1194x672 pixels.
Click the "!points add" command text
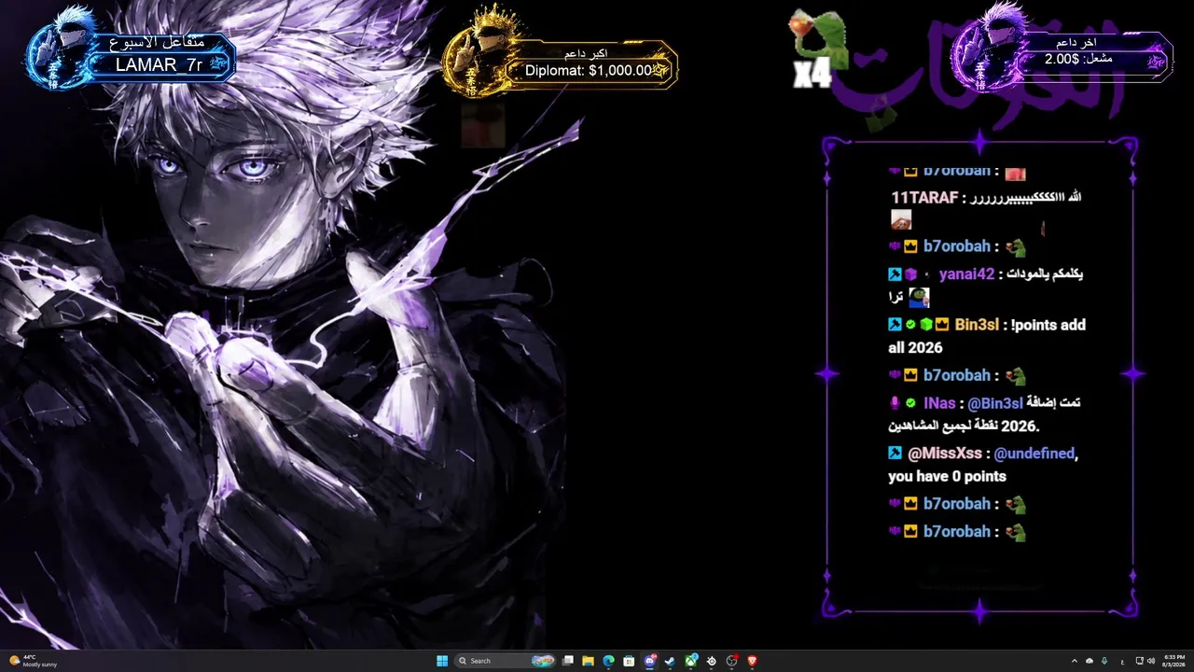click(1048, 325)
